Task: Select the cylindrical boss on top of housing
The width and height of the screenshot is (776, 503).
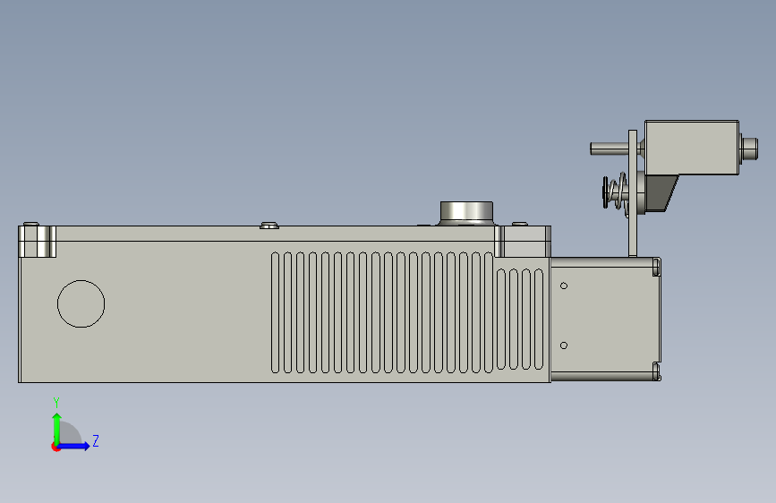Action: [466, 213]
